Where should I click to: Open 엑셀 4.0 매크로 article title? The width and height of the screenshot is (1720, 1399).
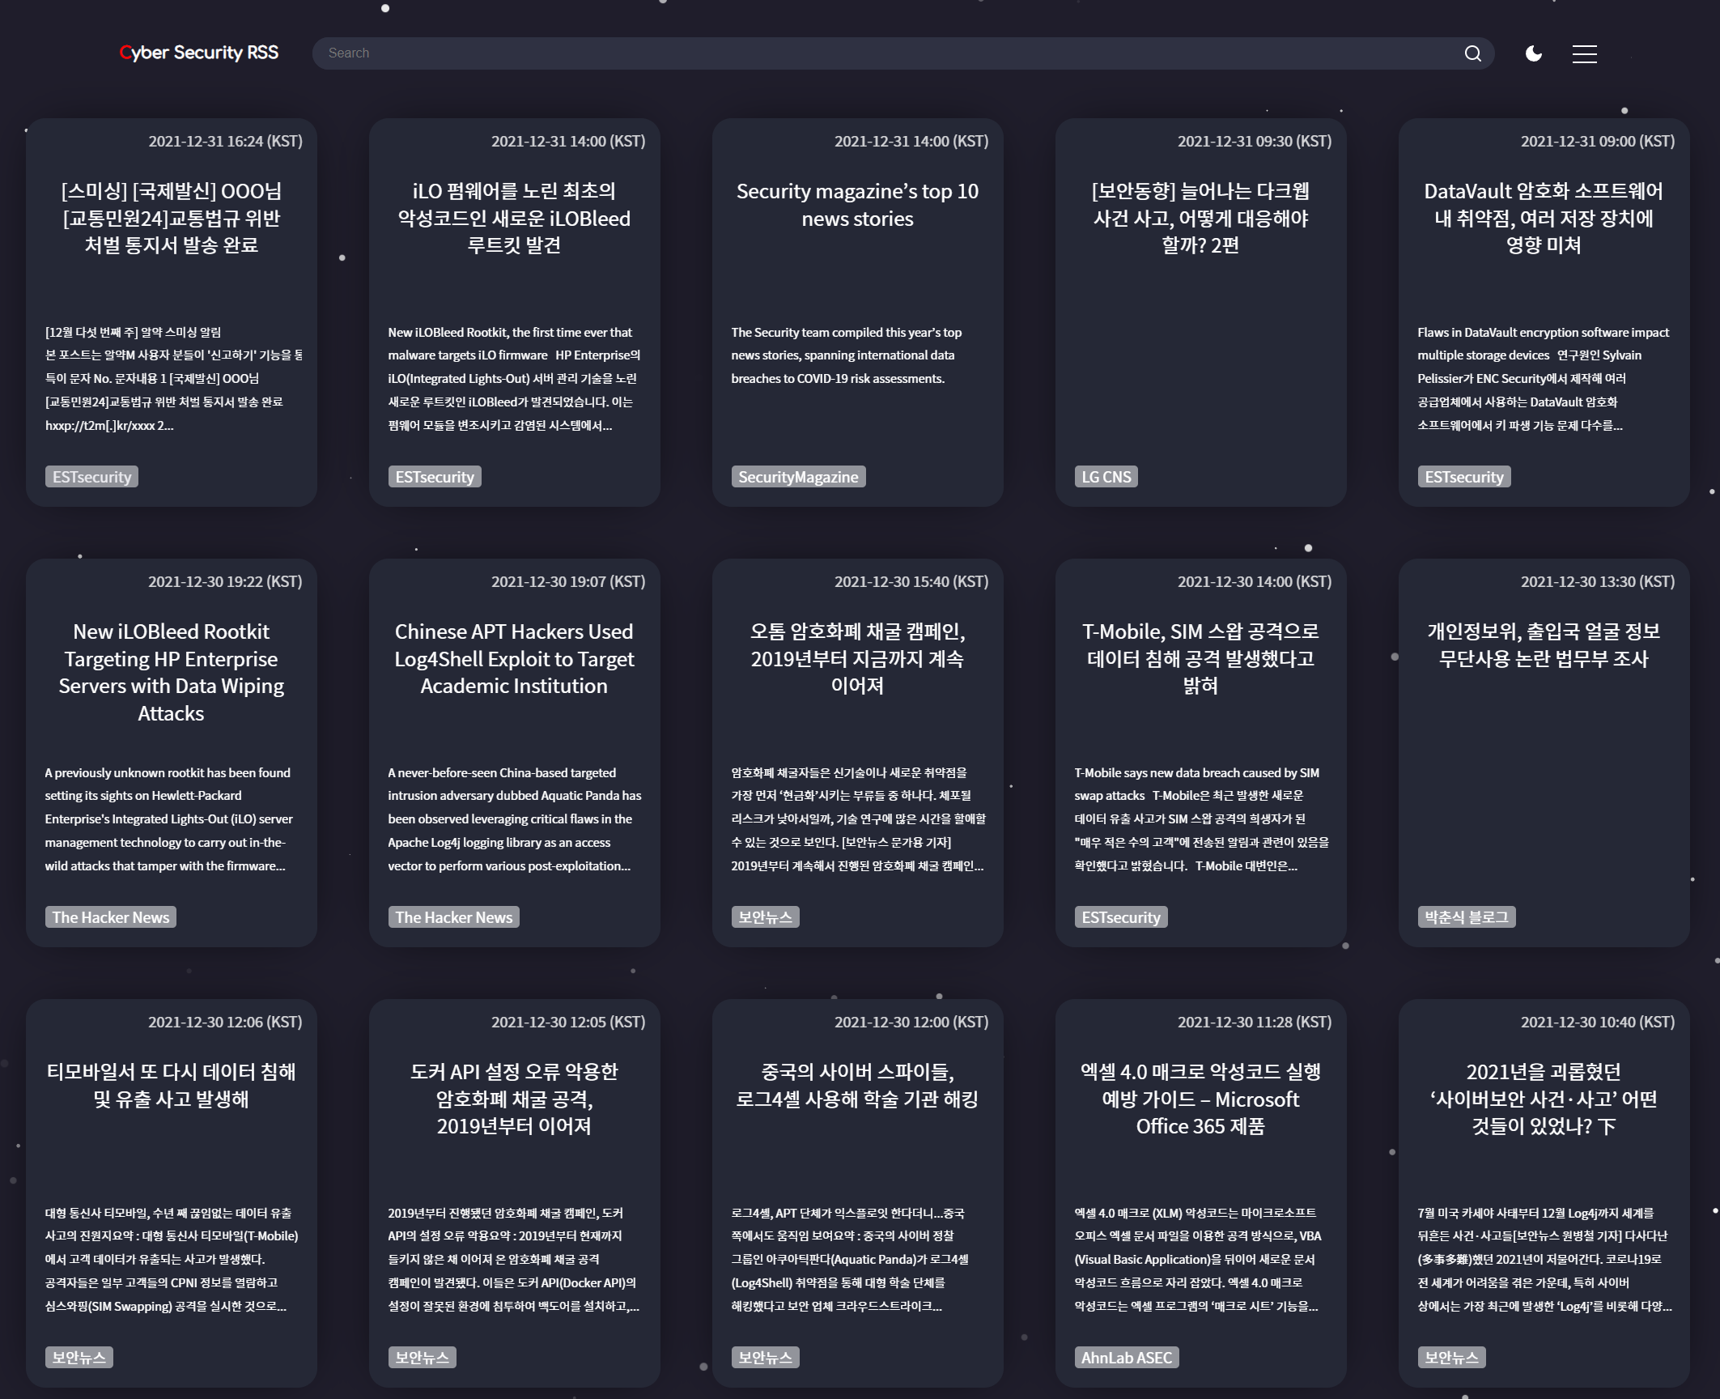click(1200, 1099)
